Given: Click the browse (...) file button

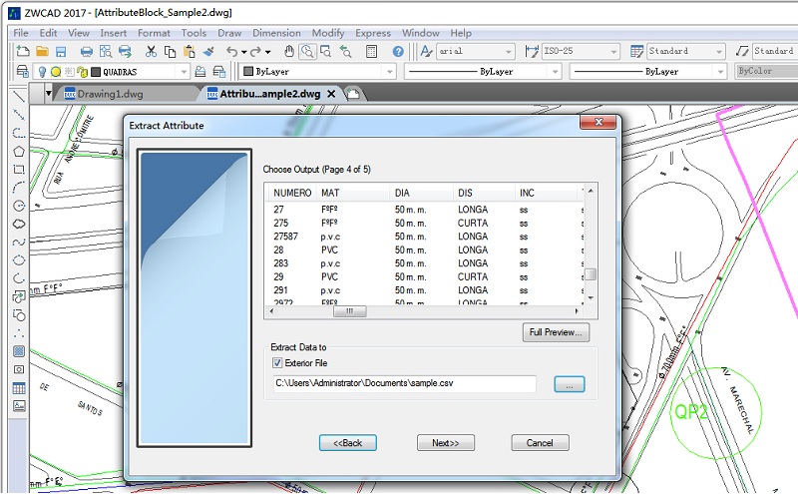Looking at the screenshot, I should [x=569, y=384].
